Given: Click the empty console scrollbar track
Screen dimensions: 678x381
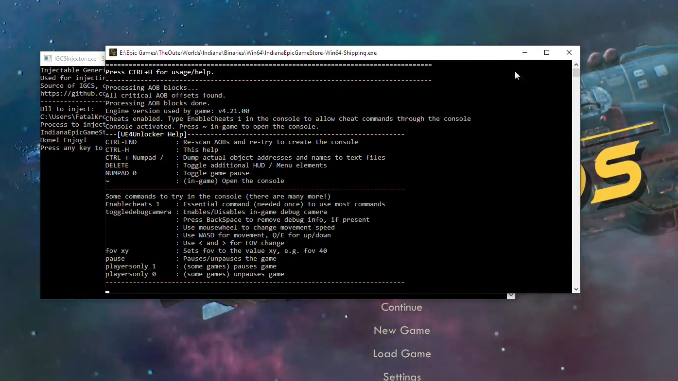Looking at the screenshot, I should [x=576, y=184].
